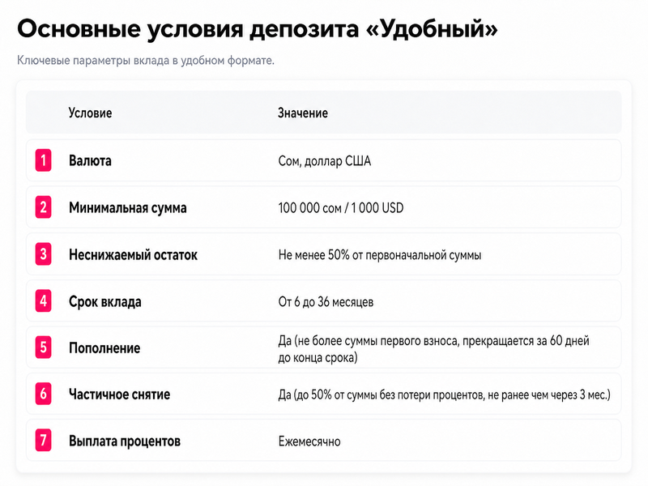Click the Неснижаемый остаток label

click(x=133, y=254)
